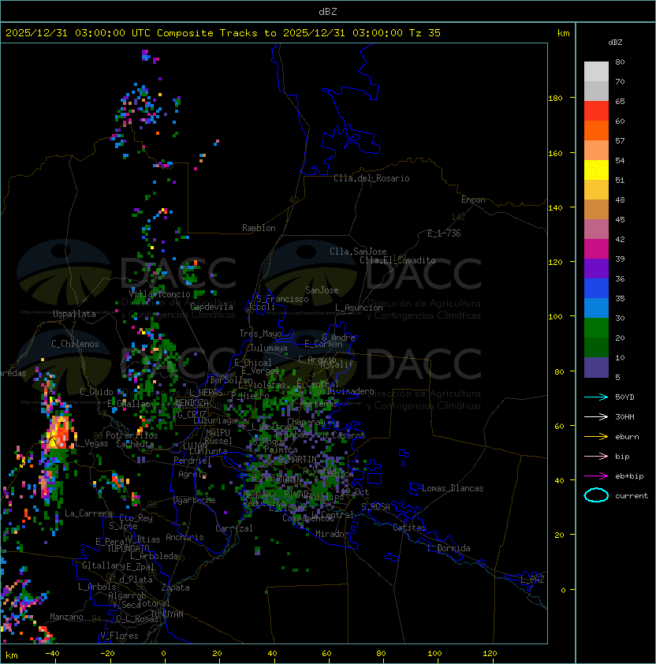Viewport: 656px width, 664px height.
Task: Click the Encon place label
Action: coord(473,200)
